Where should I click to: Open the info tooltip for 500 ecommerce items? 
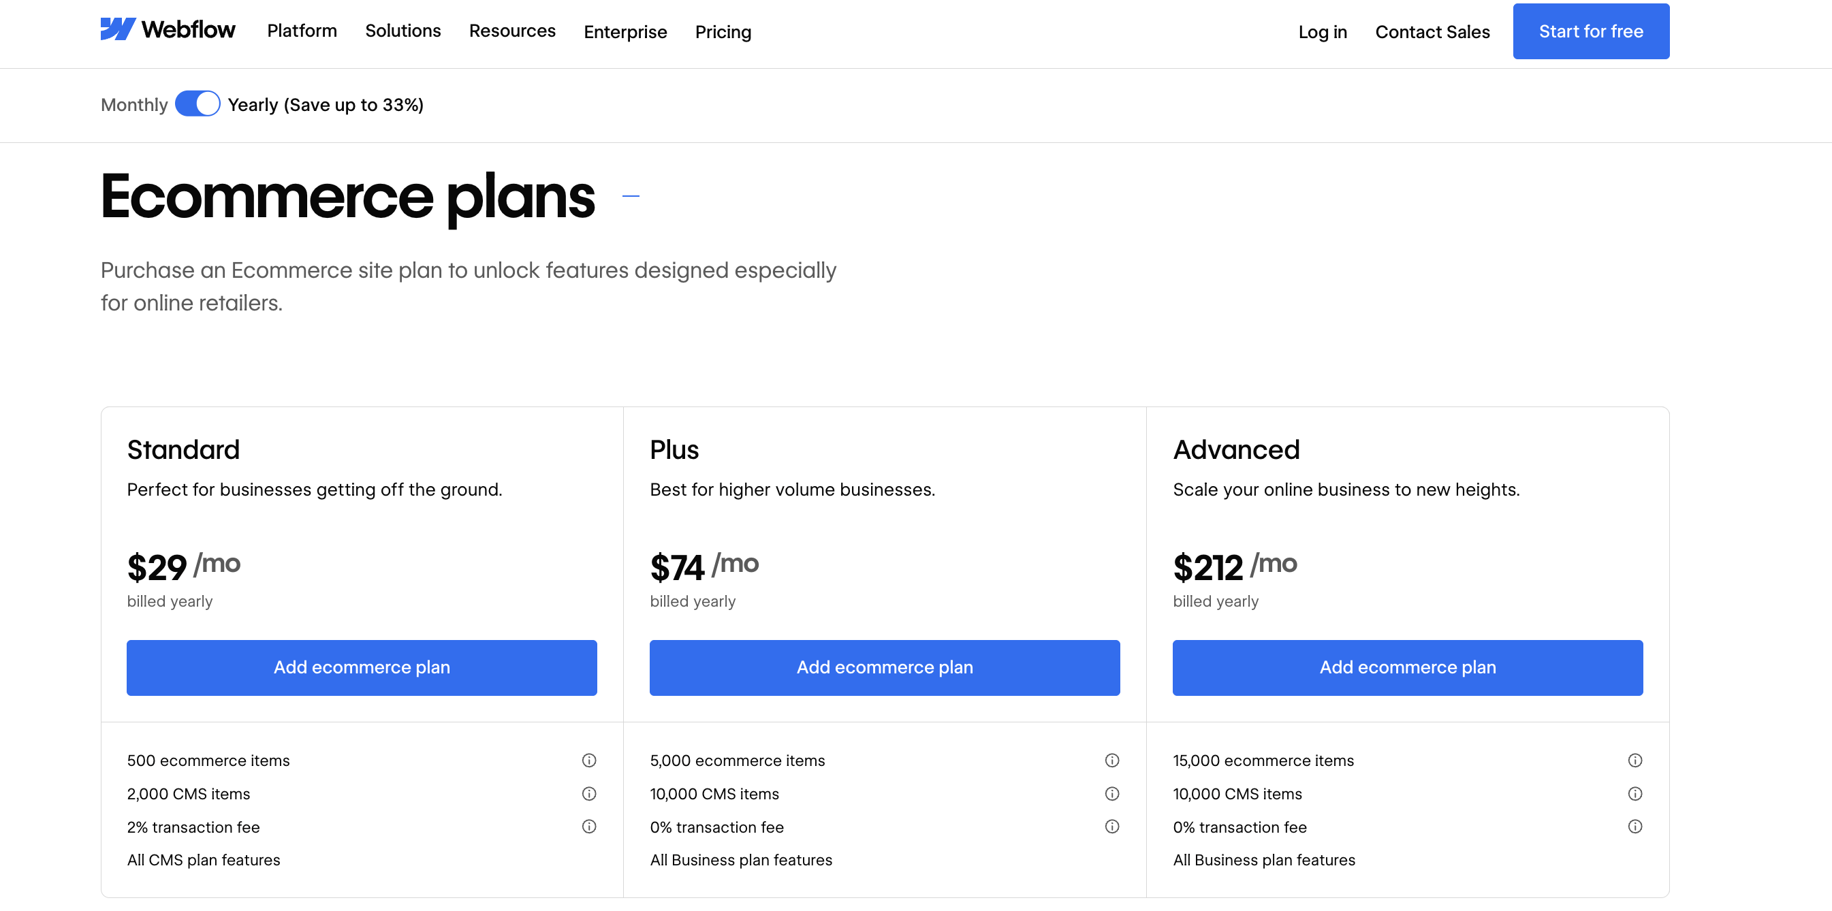pos(589,761)
